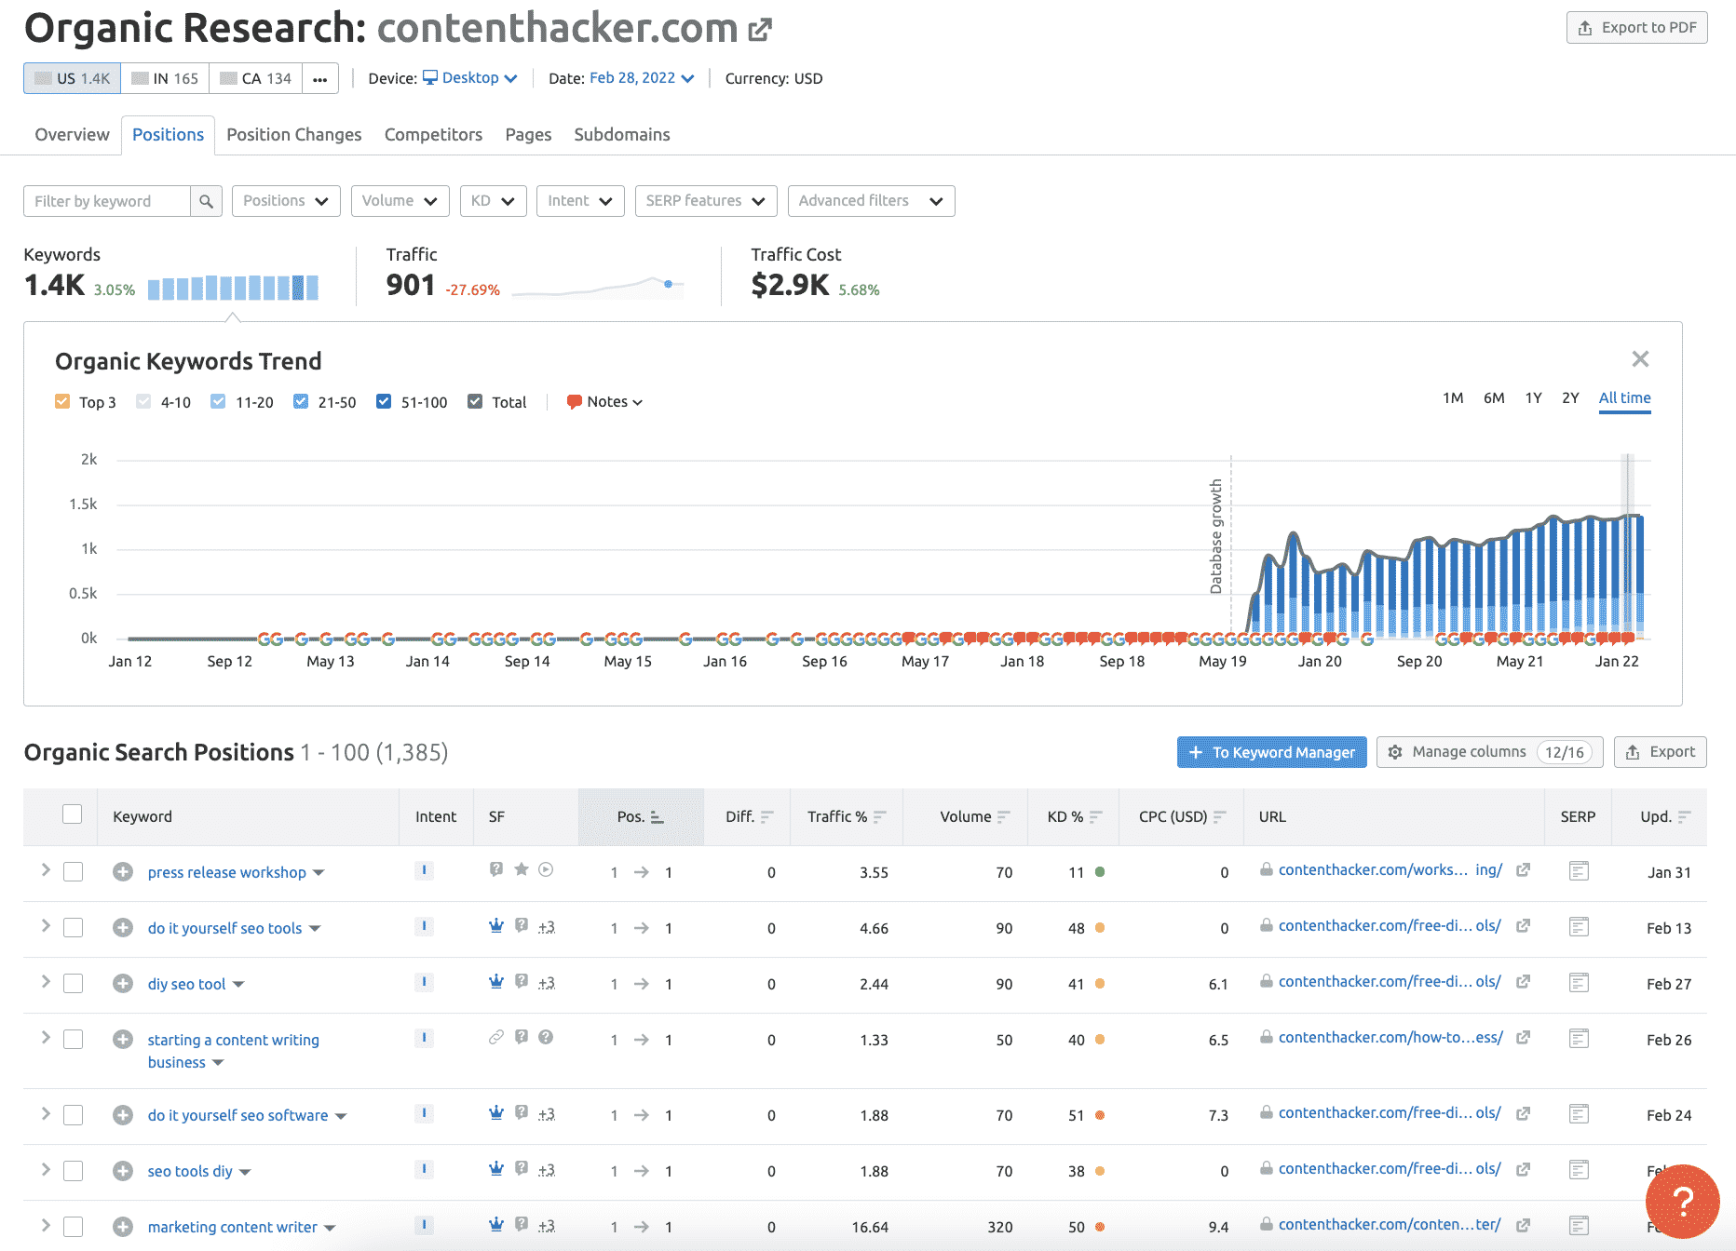Viewport: 1736px width, 1251px height.
Task: Open contenthacker.com external link icon in title
Action: (760, 30)
